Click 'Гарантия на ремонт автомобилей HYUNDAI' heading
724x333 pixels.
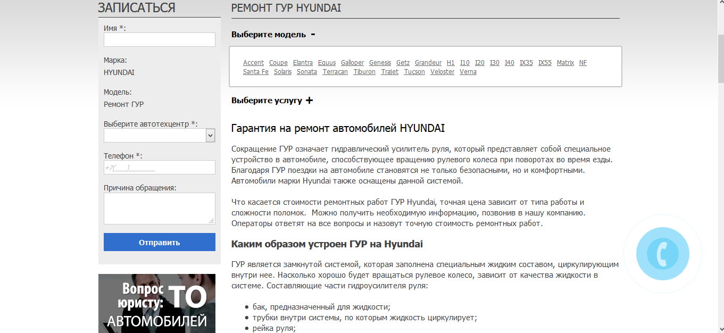338,129
